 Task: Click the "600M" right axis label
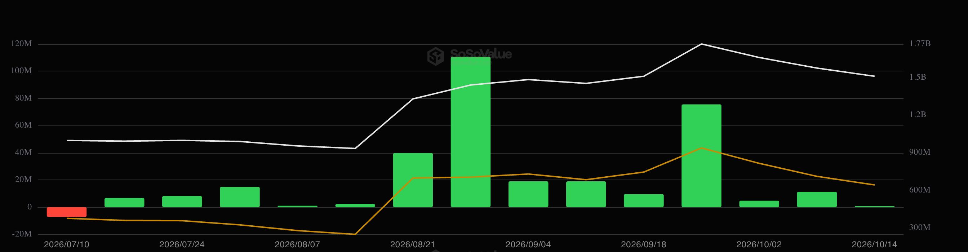pos(920,190)
